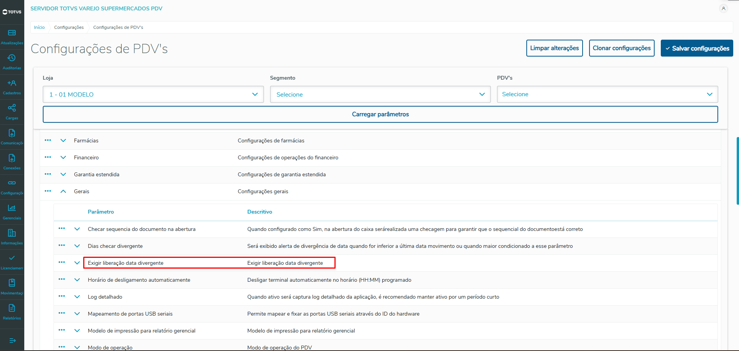Click Limpar alterações button
This screenshot has height=351, width=739.
click(554, 48)
